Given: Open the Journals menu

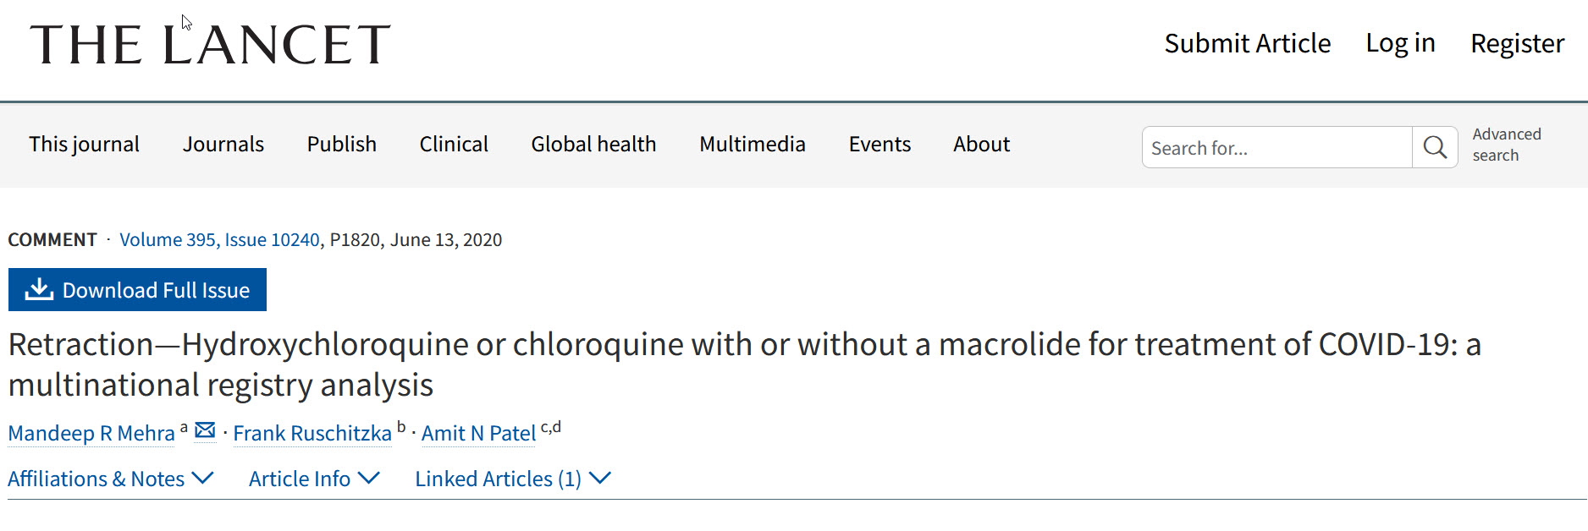Looking at the screenshot, I should (x=223, y=145).
